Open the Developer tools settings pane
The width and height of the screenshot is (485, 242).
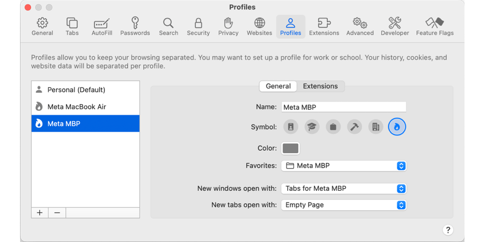pyautogui.click(x=395, y=27)
